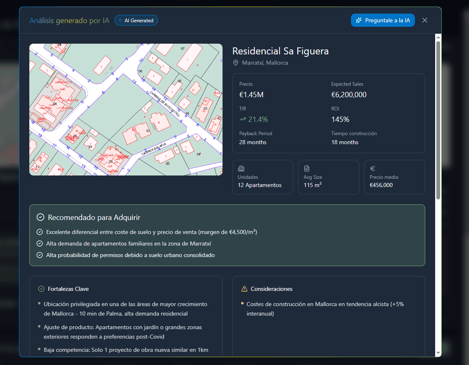The image size is (469, 365).
Task: Click the building icon above Unidades
Action: tap(241, 168)
